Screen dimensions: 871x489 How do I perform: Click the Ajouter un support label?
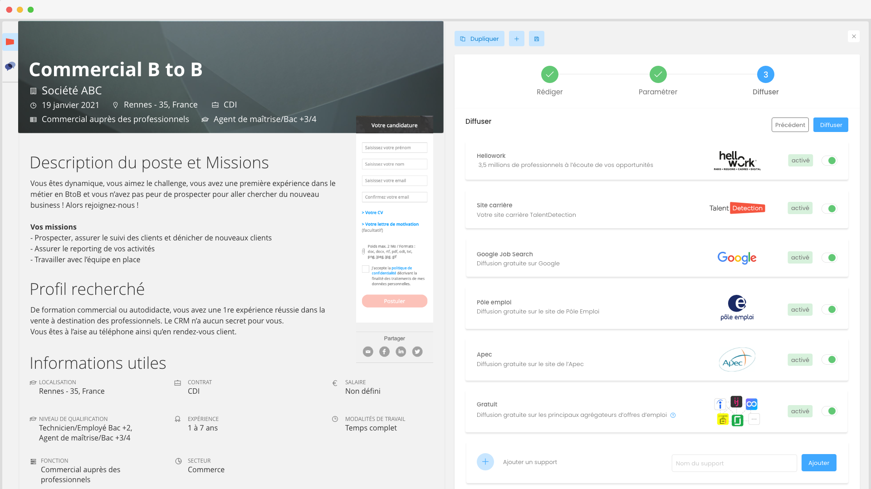[530, 462]
